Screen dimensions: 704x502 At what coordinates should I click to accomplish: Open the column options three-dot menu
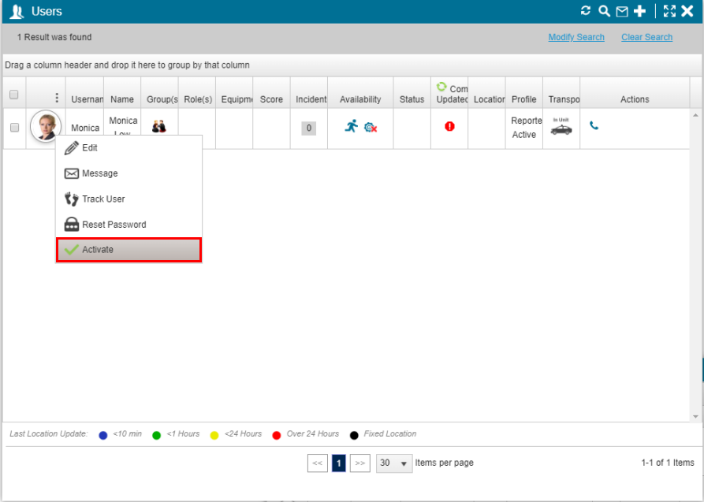click(56, 98)
